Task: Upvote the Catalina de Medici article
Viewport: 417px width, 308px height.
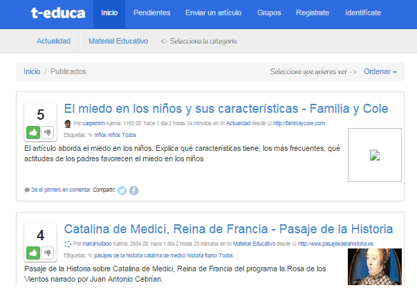Action: (x=33, y=253)
